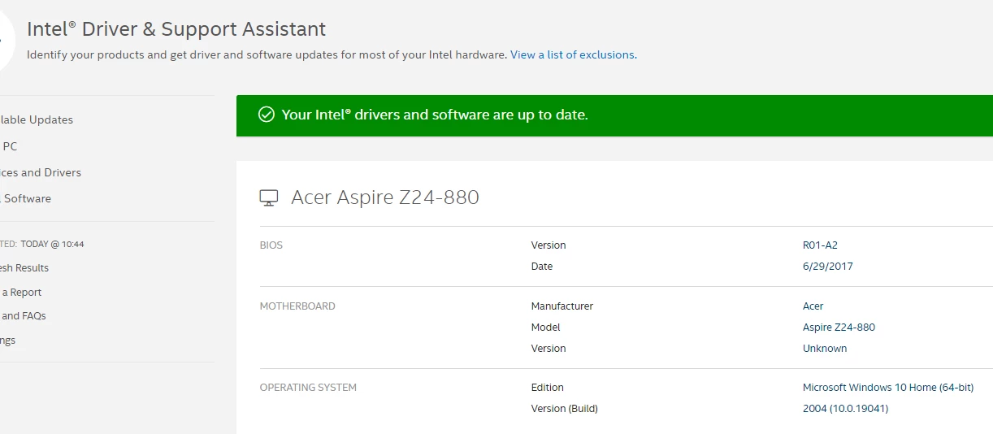Click the BIOS version value R01-A2
The height and width of the screenshot is (434, 993).
point(820,245)
